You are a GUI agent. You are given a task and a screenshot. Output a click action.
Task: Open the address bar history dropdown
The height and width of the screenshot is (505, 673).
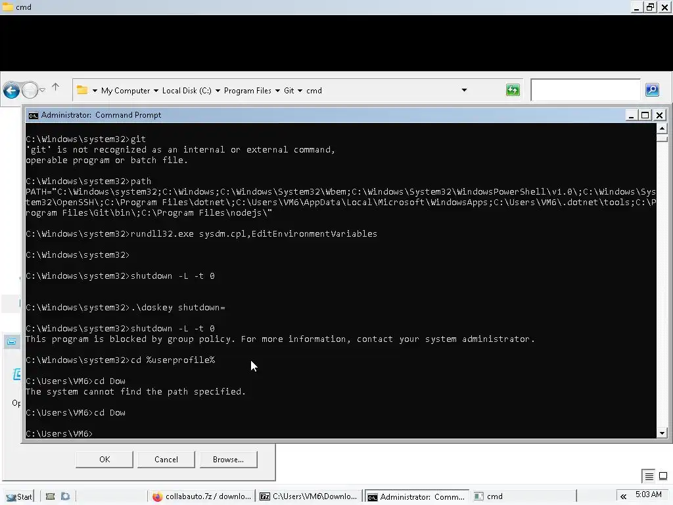coord(464,90)
